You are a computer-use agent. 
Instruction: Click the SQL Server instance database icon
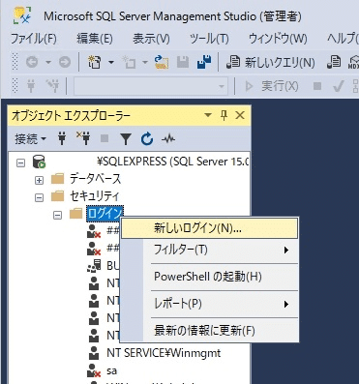click(x=40, y=162)
